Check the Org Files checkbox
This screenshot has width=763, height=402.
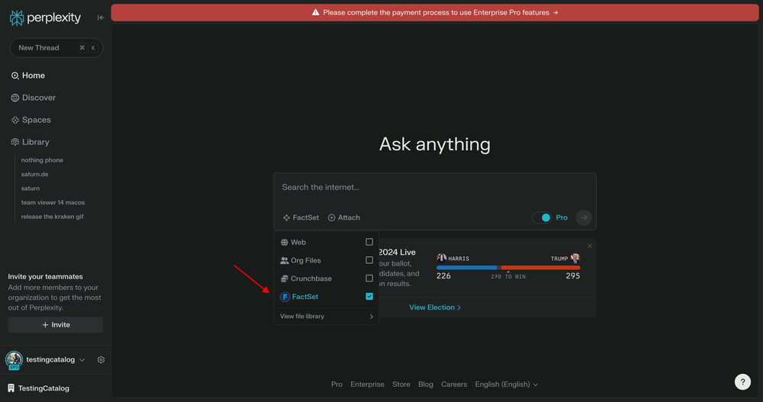click(x=369, y=260)
